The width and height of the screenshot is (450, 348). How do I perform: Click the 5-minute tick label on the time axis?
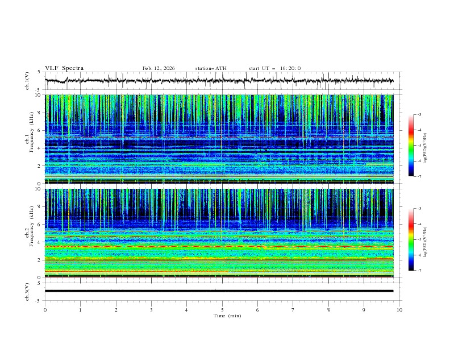[222, 310]
